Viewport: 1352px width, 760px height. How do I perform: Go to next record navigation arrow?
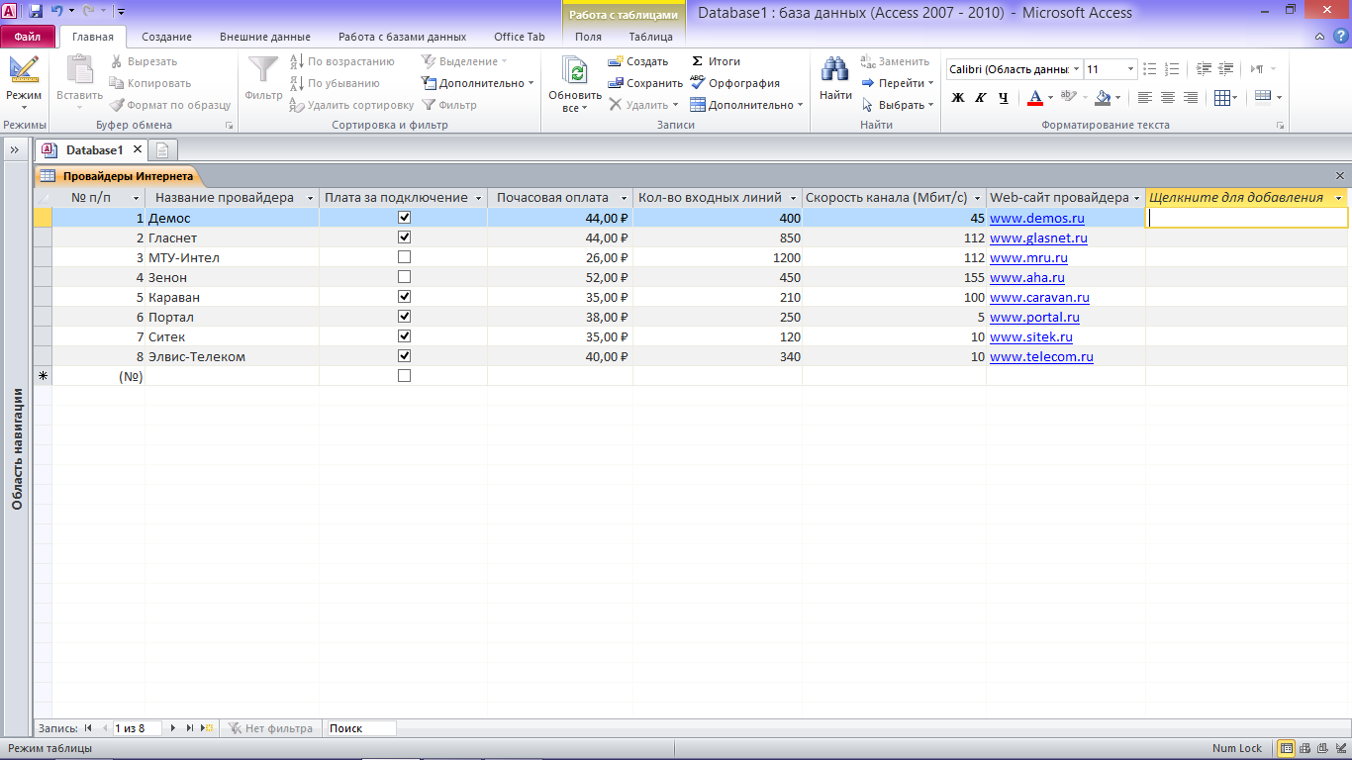173,727
